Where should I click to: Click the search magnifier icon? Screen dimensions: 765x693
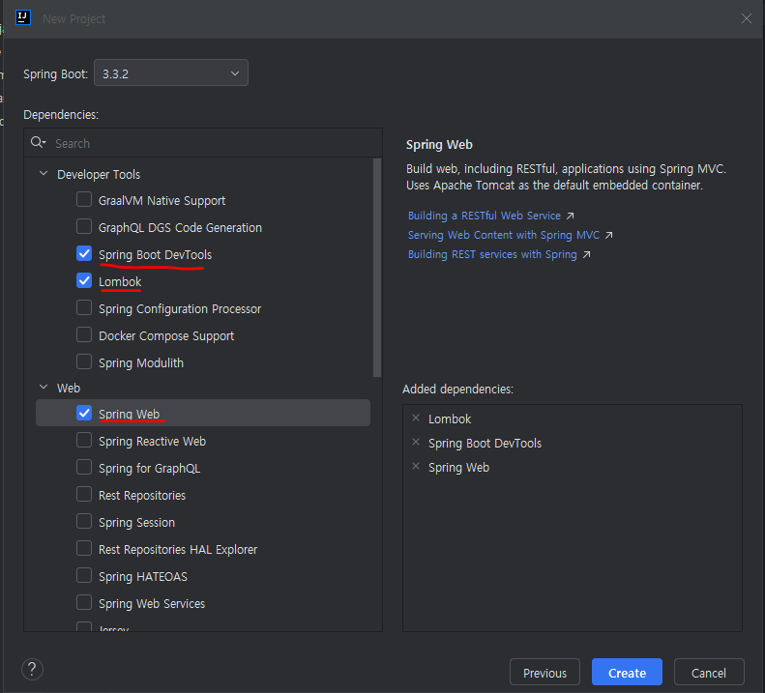point(38,142)
